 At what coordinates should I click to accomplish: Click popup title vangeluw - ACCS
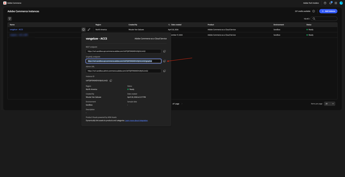coord(97,39)
